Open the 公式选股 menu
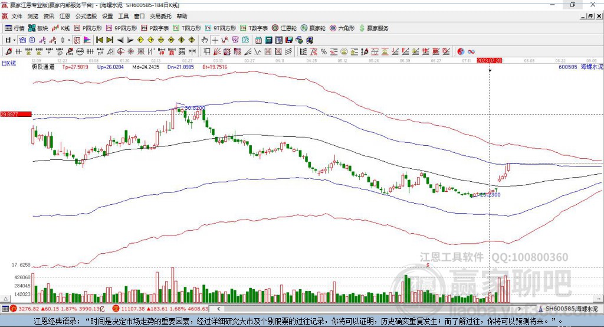Image resolution: width=604 pixels, height=327 pixels. pyautogui.click(x=86, y=16)
